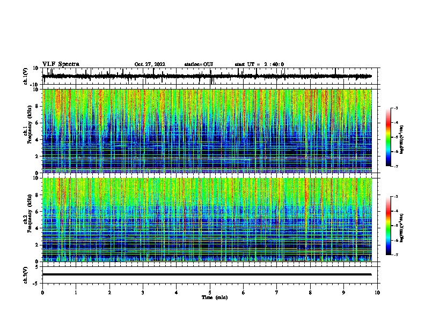Click the "8" kHz tick on ch.2 frequency axis
This screenshot has height=328, width=425.
37,195
